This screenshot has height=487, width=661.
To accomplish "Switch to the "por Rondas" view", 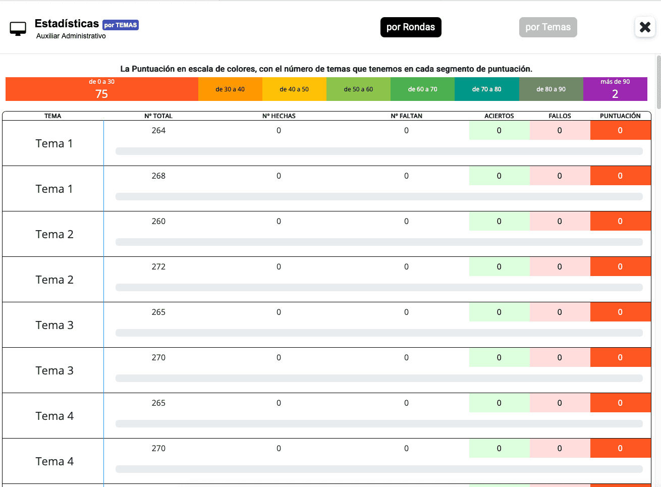I will [x=410, y=27].
